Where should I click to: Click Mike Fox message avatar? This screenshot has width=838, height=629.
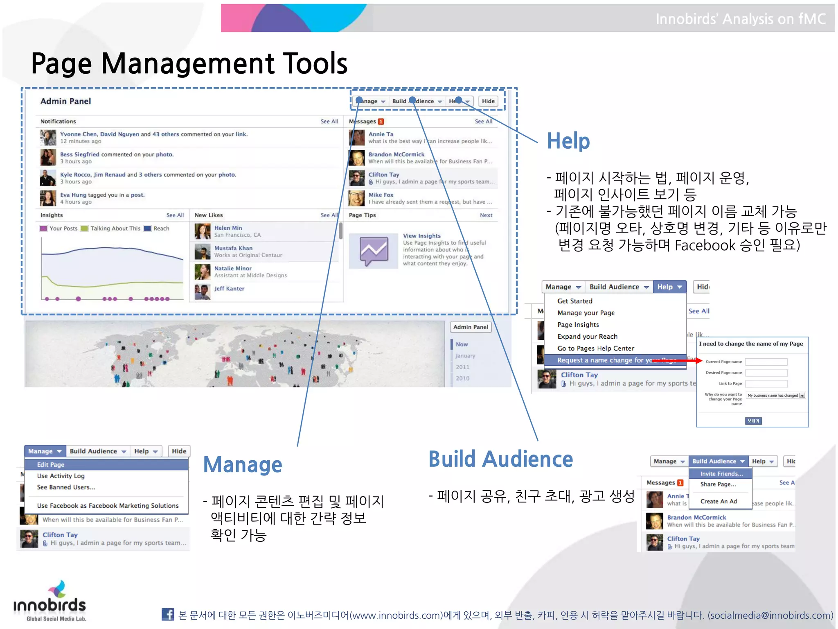point(356,198)
